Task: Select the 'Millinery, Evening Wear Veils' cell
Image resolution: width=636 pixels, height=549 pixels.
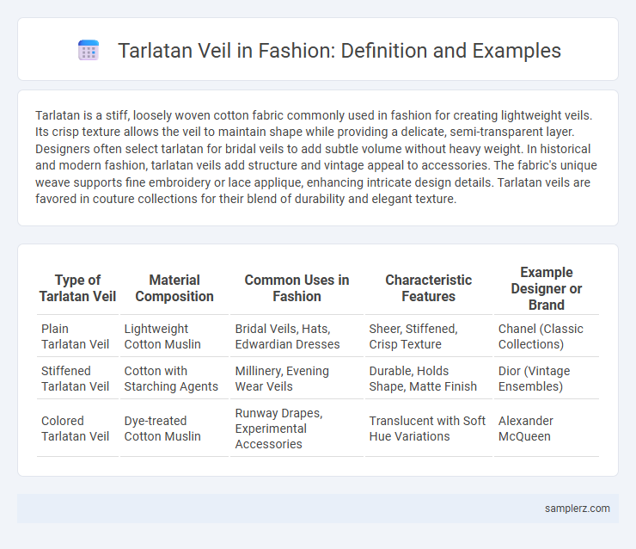Action: tap(297, 379)
